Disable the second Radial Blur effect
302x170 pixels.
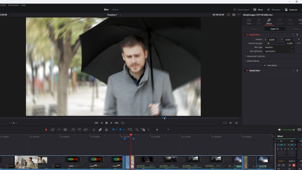click(247, 71)
